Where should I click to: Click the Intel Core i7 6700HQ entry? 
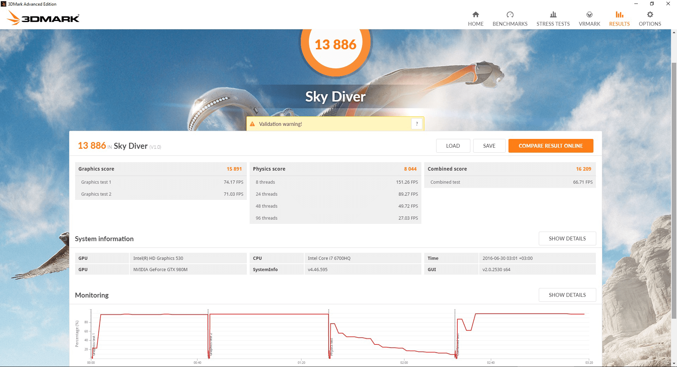tap(329, 258)
